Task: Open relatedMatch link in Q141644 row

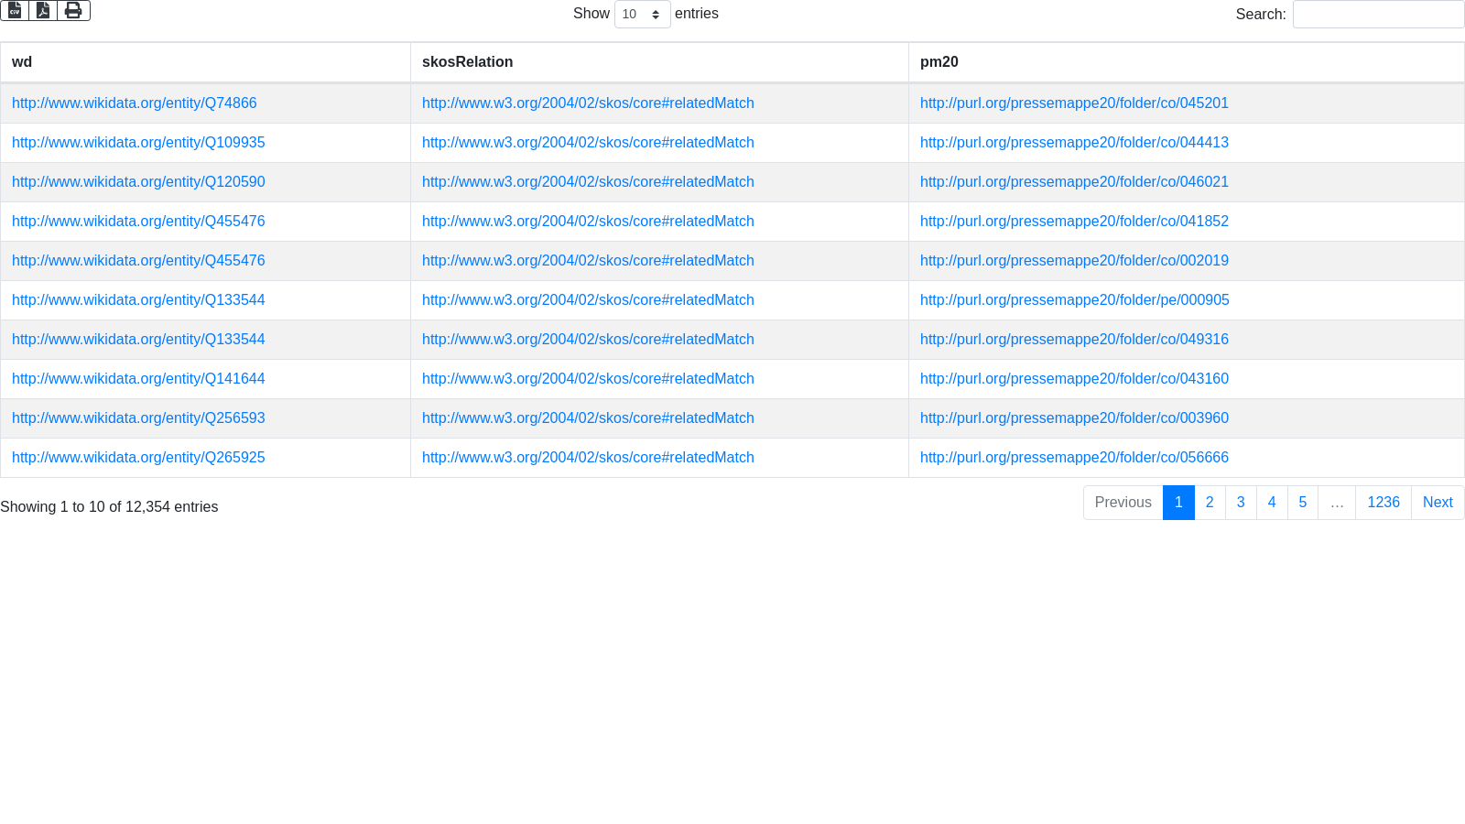Action: click(x=588, y=379)
